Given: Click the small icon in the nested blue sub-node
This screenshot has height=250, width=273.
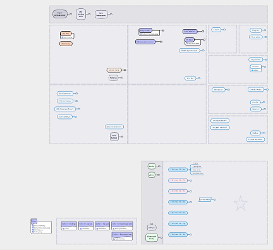Looking at the screenshot, I should click(x=252, y=70).
